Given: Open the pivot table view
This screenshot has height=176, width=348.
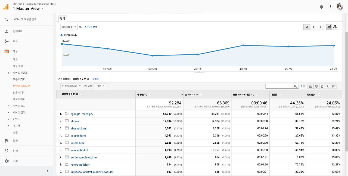Looking at the screenshot, I should [x=333, y=86].
